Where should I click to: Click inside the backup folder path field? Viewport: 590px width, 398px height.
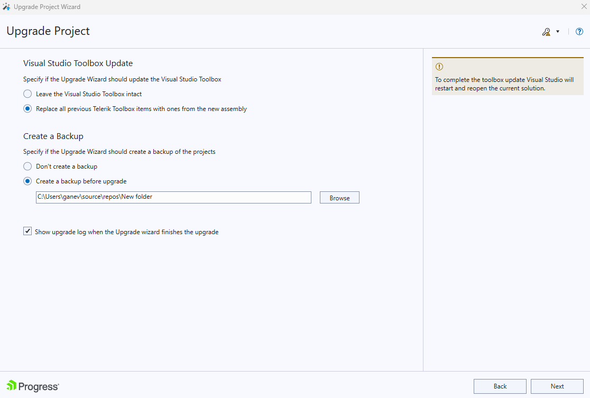coord(173,197)
